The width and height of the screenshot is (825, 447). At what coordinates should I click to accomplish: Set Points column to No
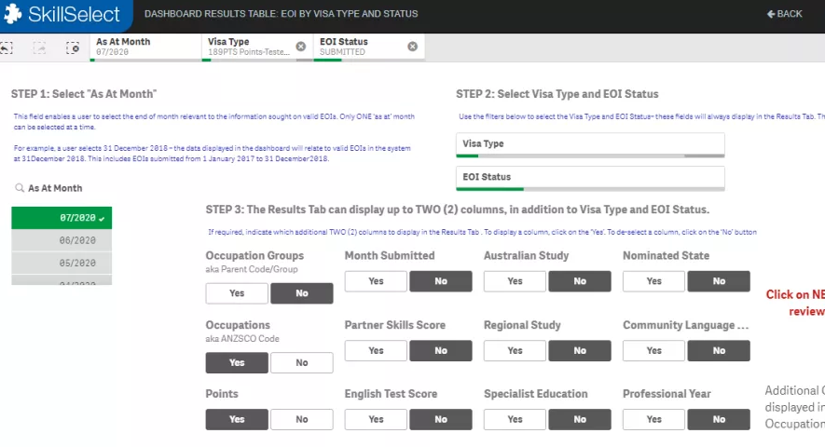click(x=301, y=419)
